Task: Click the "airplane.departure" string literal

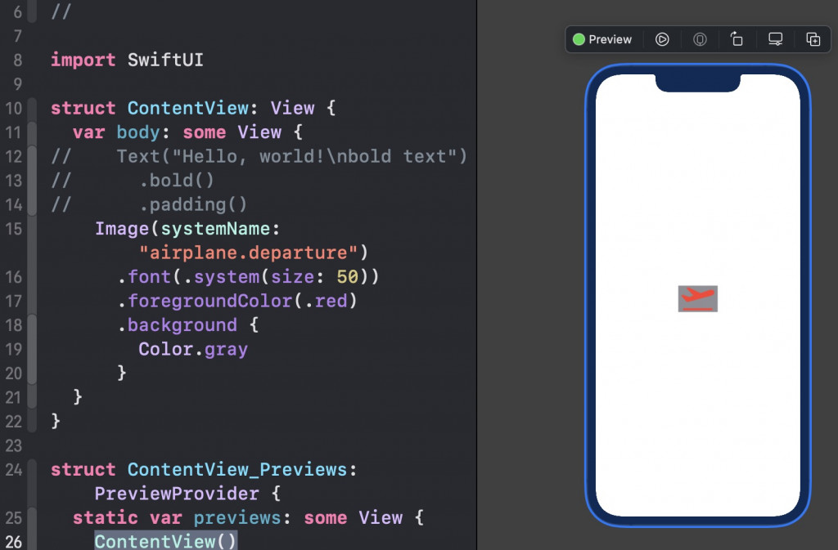Action: pyautogui.click(x=248, y=253)
